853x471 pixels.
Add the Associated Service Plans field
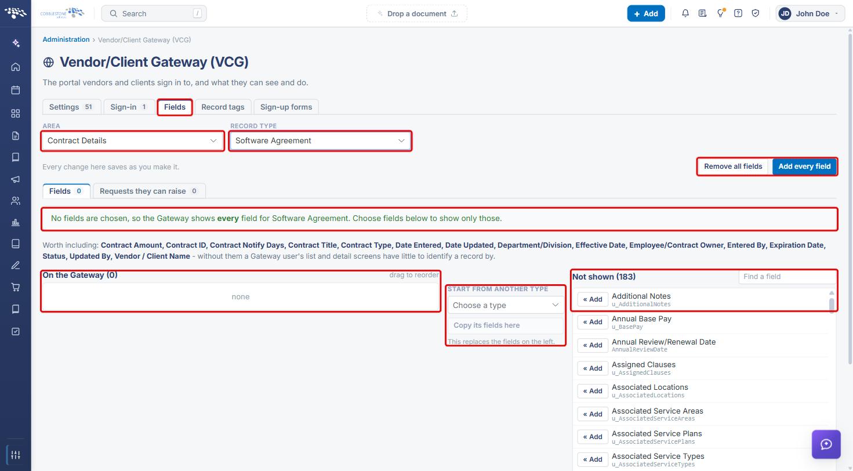point(593,437)
